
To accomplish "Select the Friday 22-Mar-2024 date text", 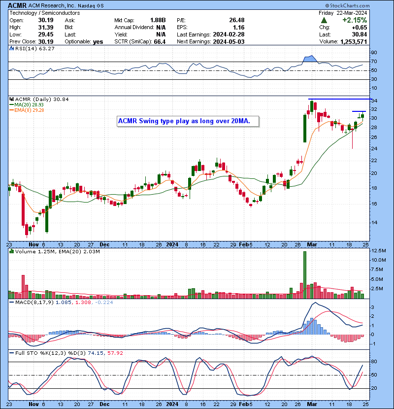I will (343, 13).
